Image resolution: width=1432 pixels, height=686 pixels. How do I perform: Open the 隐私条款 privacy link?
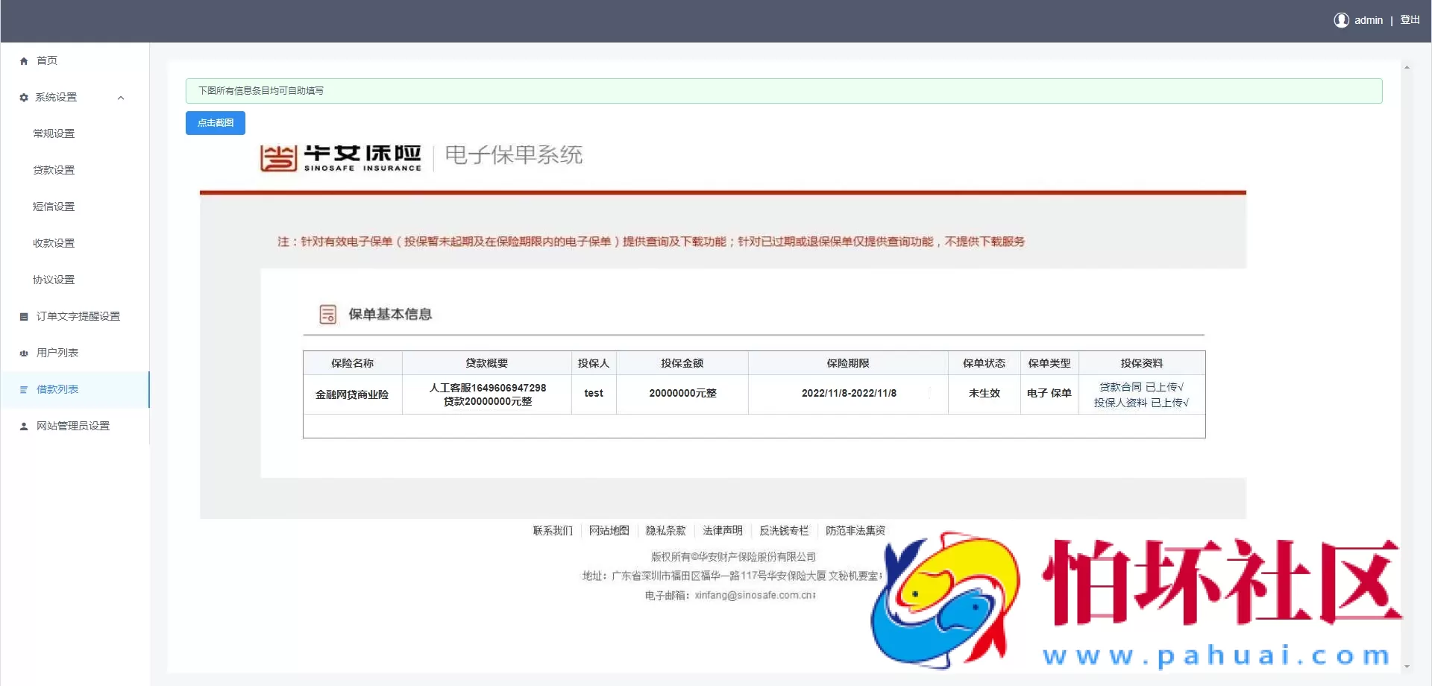[x=666, y=530]
